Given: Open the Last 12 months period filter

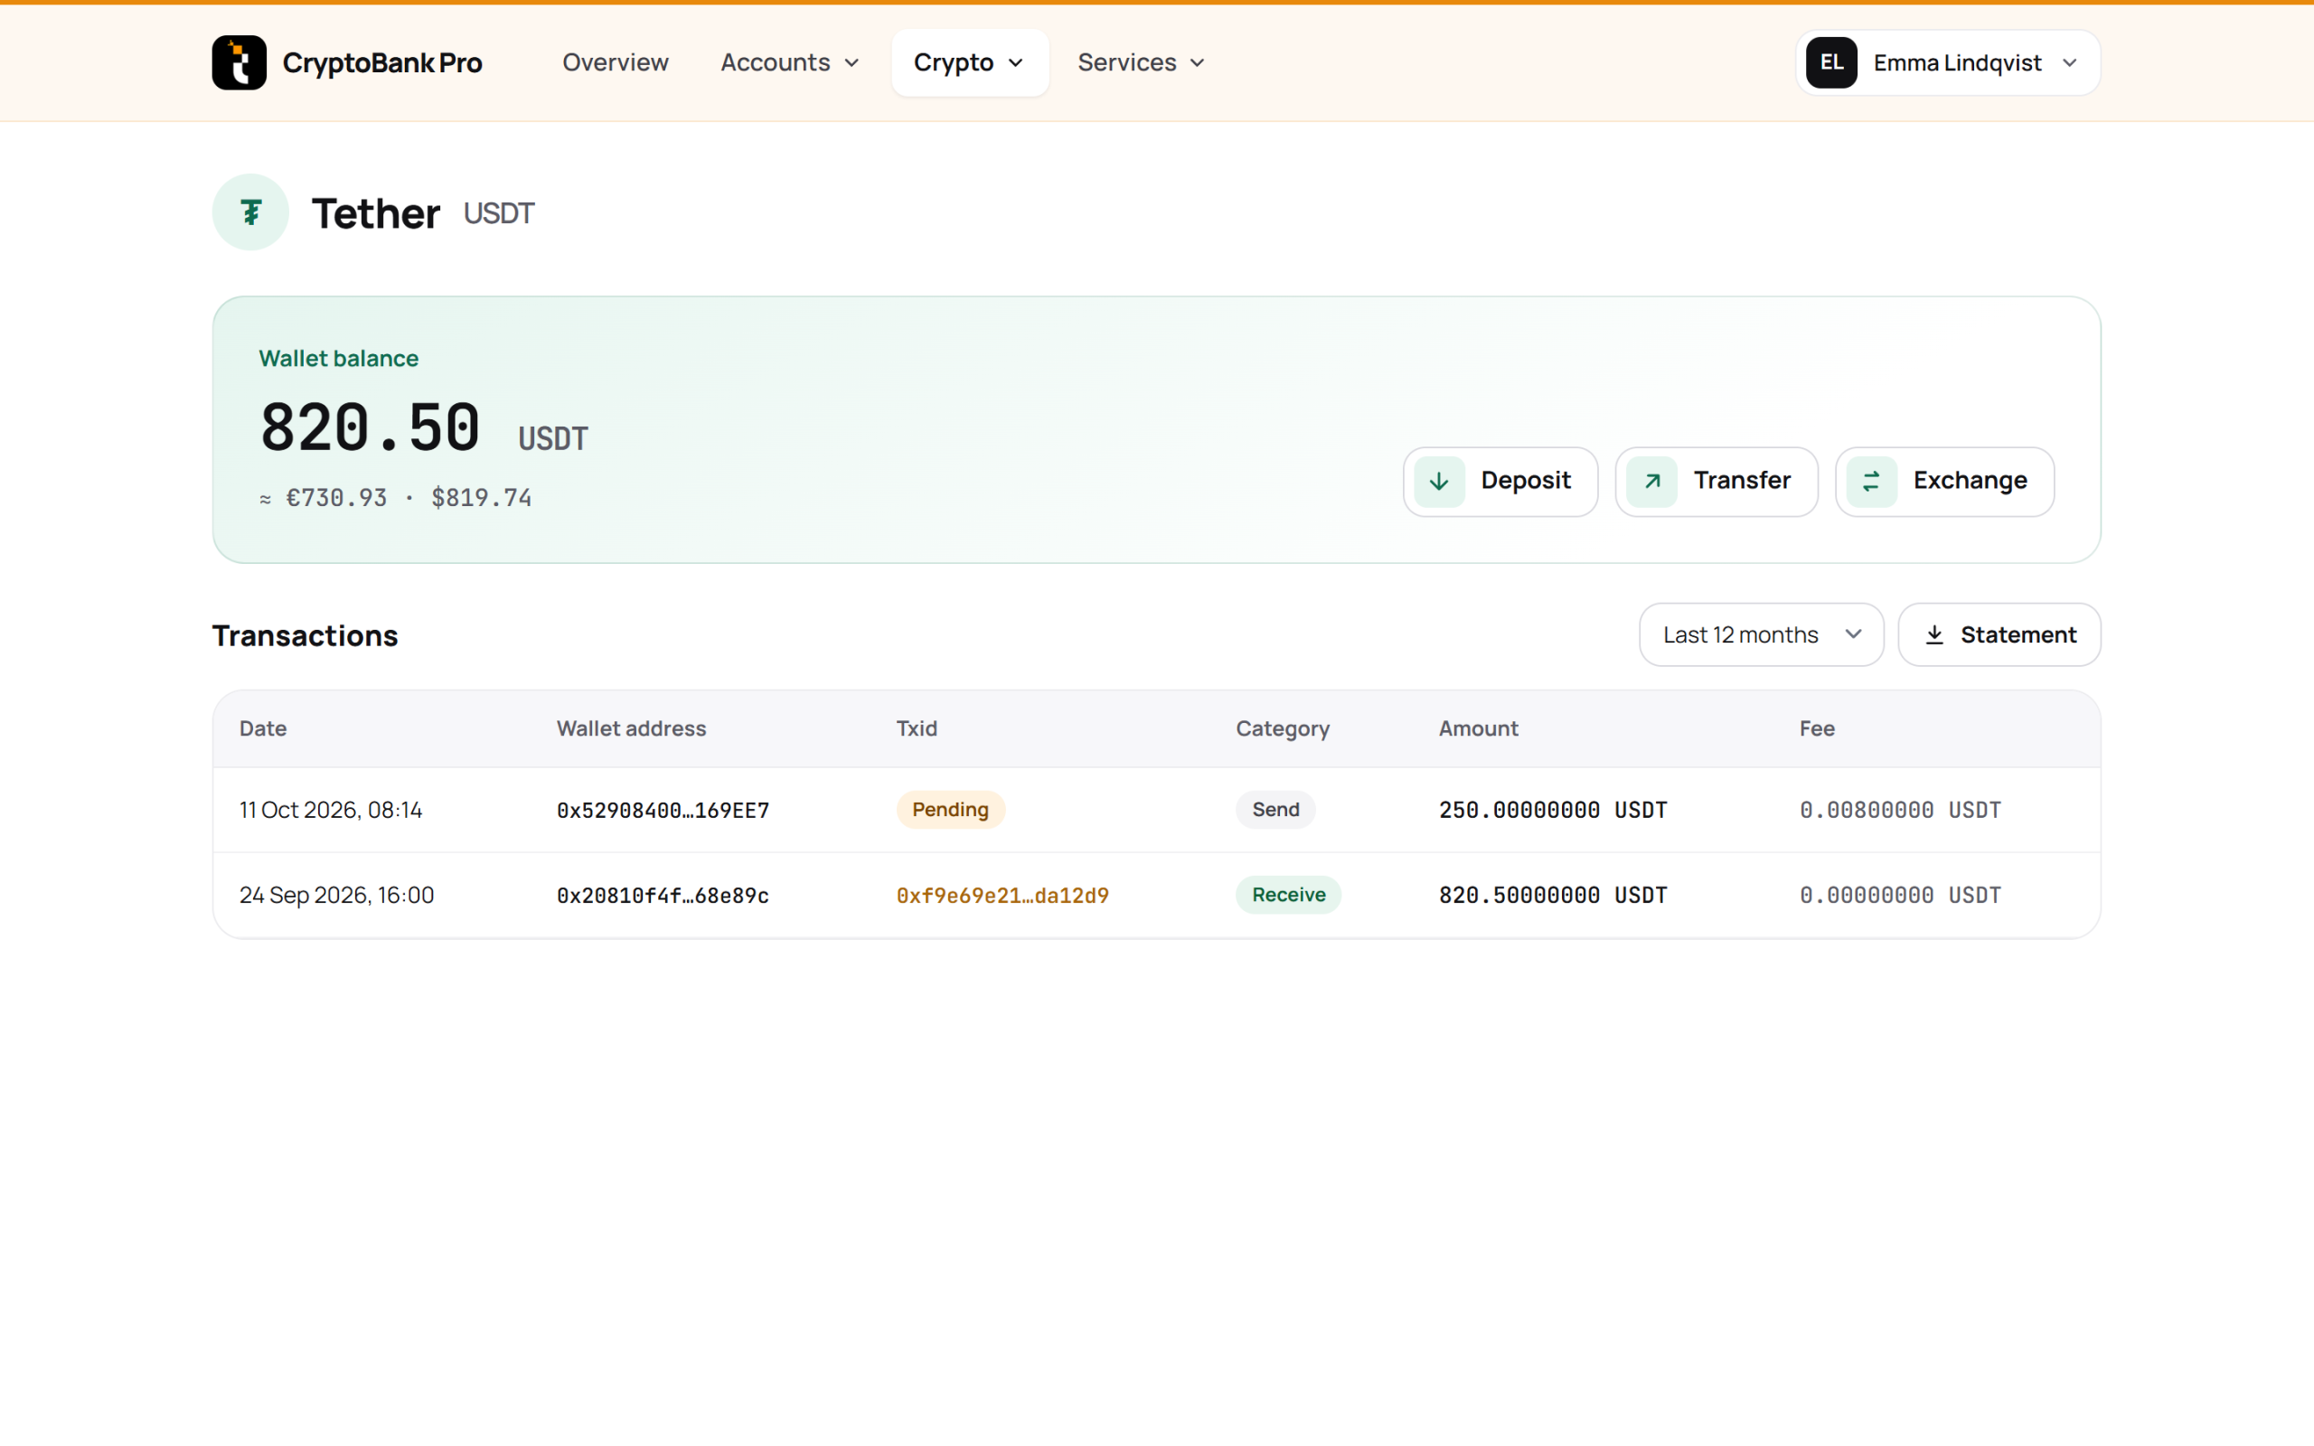Looking at the screenshot, I should tap(1762, 635).
